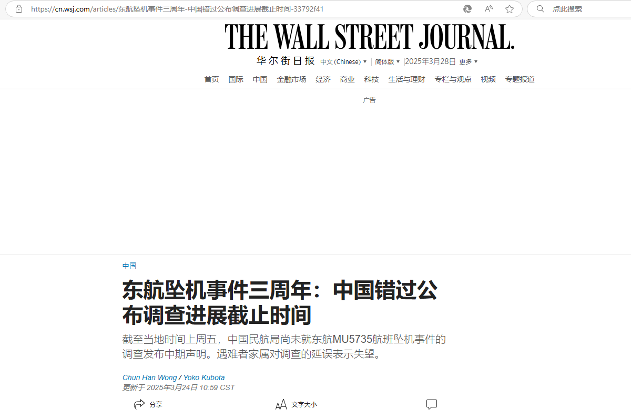Click the share arrow icon
This screenshot has height=420, width=631.
[139, 404]
